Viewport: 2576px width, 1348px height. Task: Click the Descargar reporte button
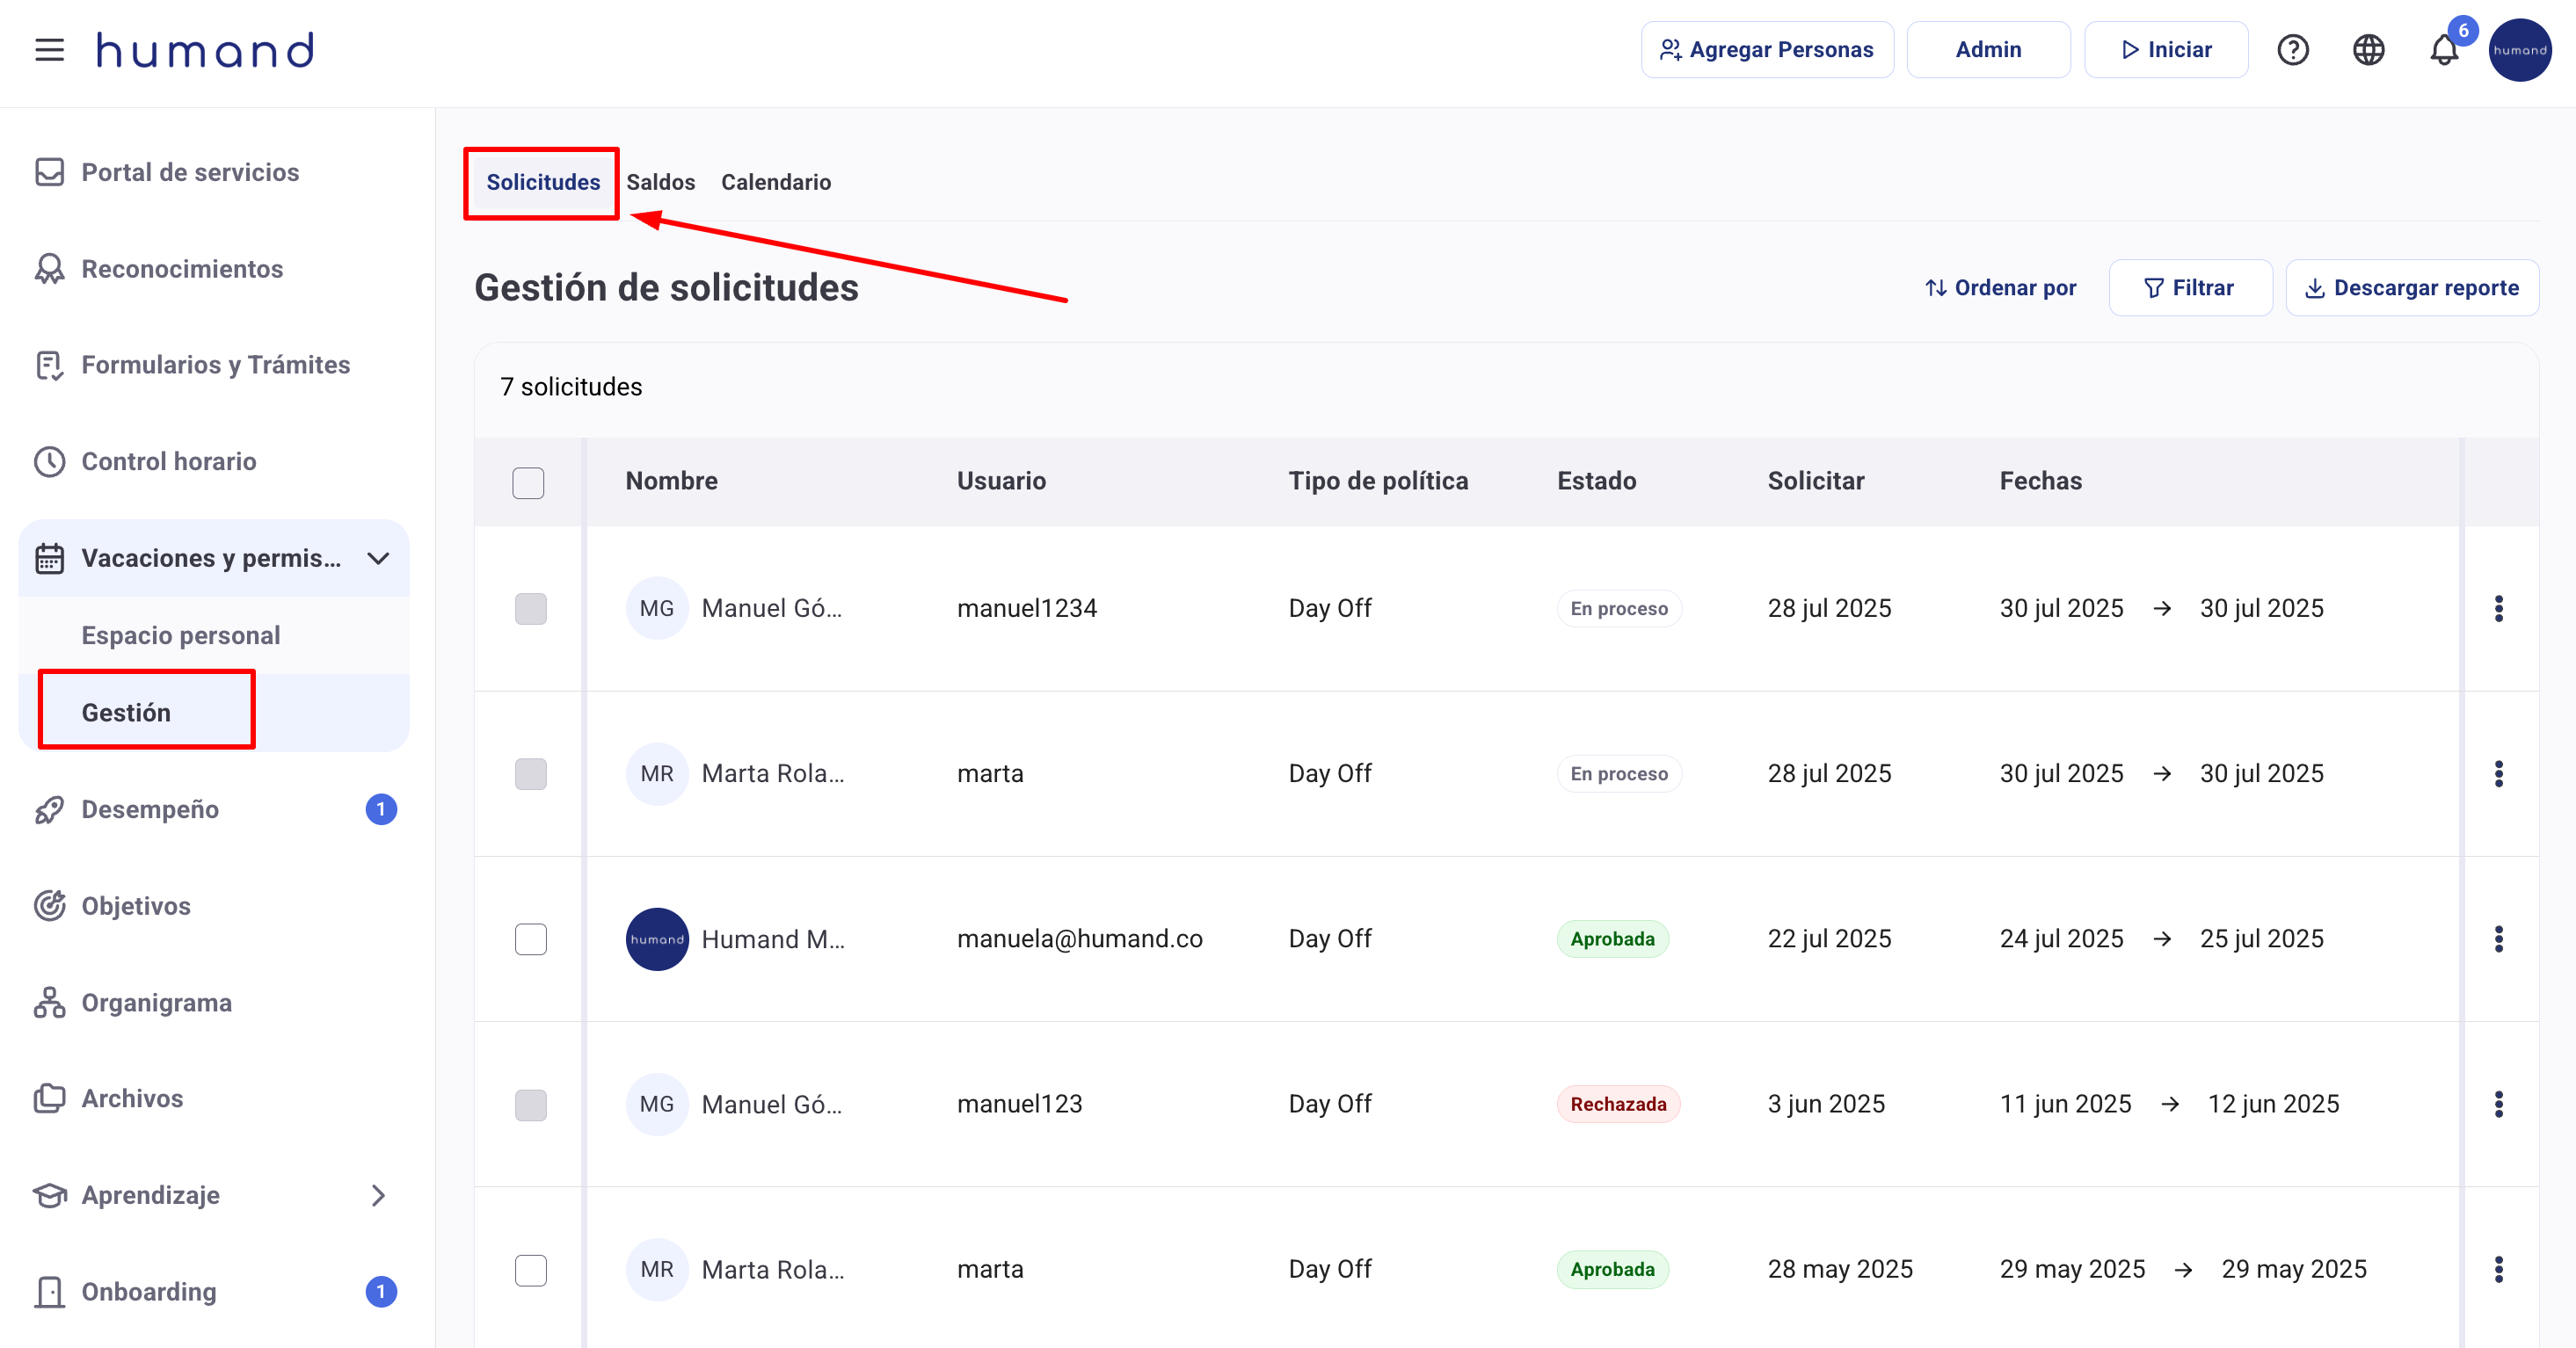click(2411, 287)
